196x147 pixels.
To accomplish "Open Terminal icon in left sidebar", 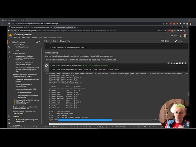I will pos(9,123).
